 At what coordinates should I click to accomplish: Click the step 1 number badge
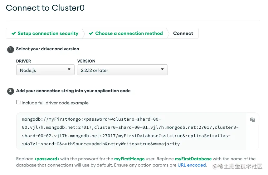[11, 49]
